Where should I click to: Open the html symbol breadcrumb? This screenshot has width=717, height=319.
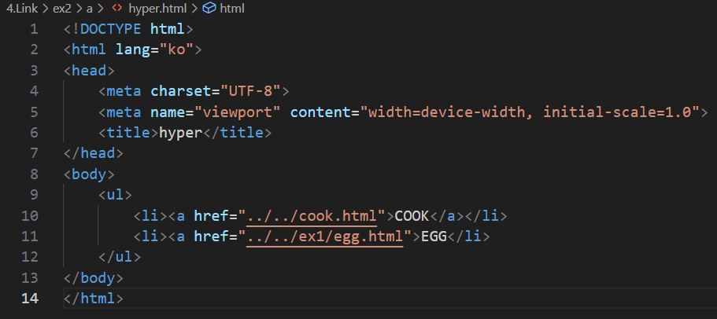[232, 9]
